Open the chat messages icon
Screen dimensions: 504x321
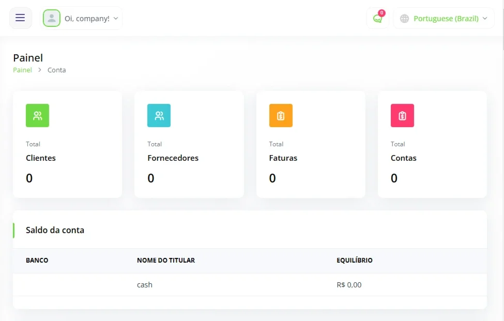(377, 18)
